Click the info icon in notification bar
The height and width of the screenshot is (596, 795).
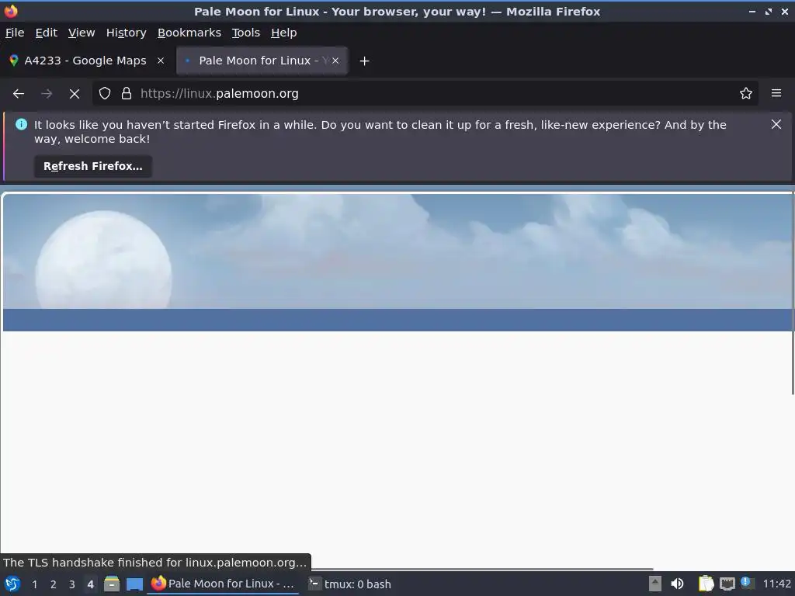(x=21, y=125)
